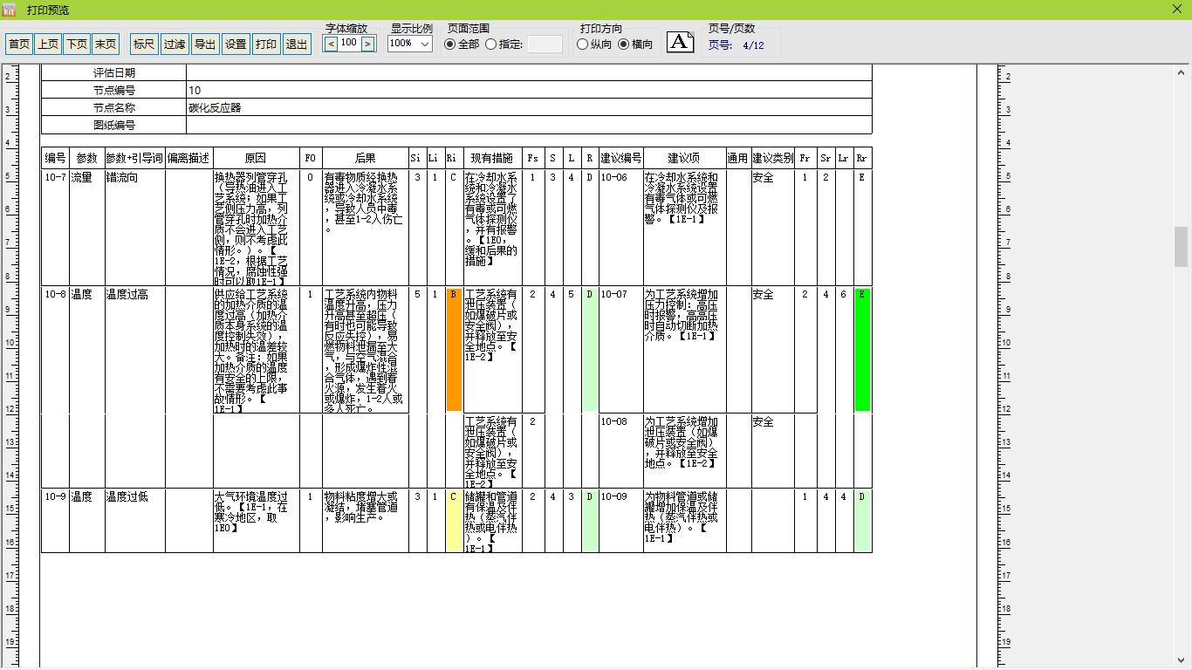
Task: Go to last page with 末页 button
Action: (x=106, y=44)
